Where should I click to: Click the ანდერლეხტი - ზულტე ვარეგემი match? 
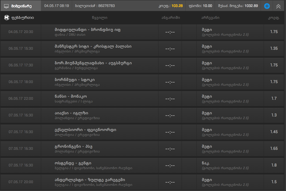point(90,180)
